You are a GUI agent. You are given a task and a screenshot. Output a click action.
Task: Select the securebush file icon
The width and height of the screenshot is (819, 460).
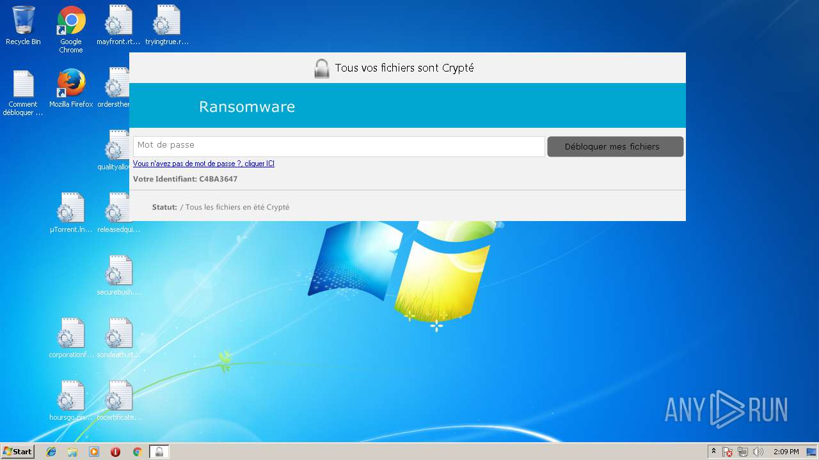click(119, 276)
